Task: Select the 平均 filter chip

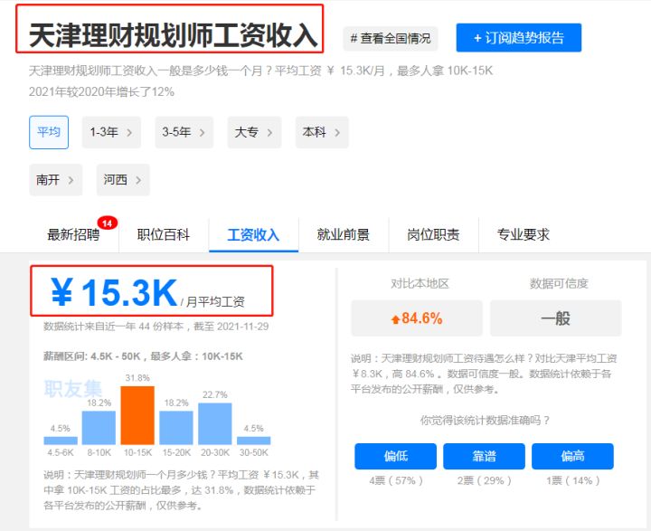Action: click(x=49, y=132)
